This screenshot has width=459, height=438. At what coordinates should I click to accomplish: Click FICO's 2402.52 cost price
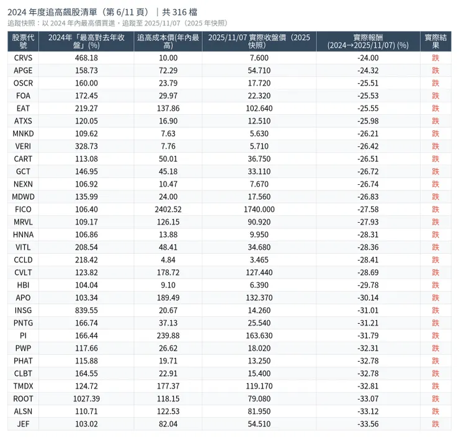pos(168,209)
